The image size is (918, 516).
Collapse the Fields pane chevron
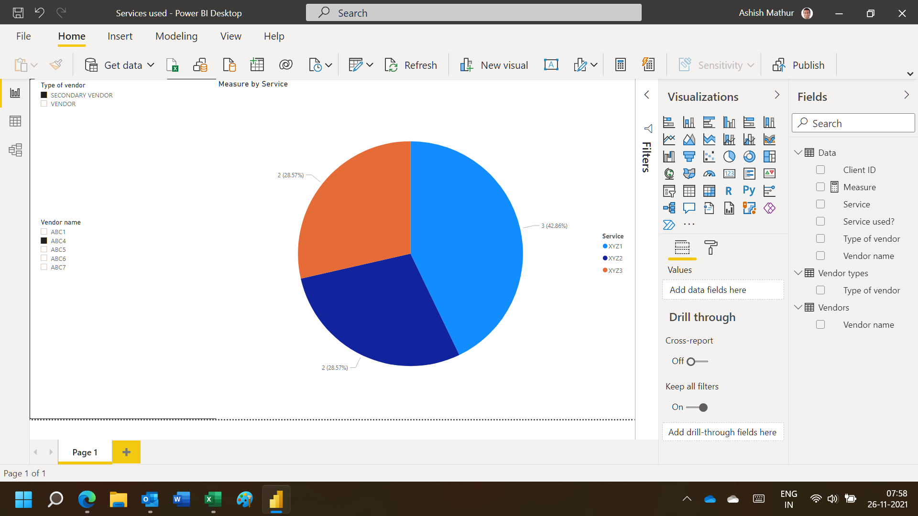point(907,95)
